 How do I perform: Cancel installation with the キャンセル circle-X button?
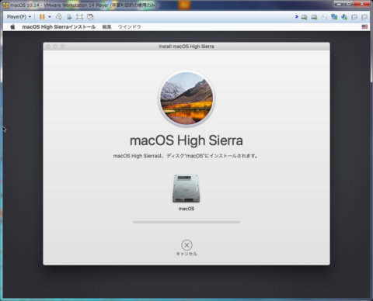point(186,245)
